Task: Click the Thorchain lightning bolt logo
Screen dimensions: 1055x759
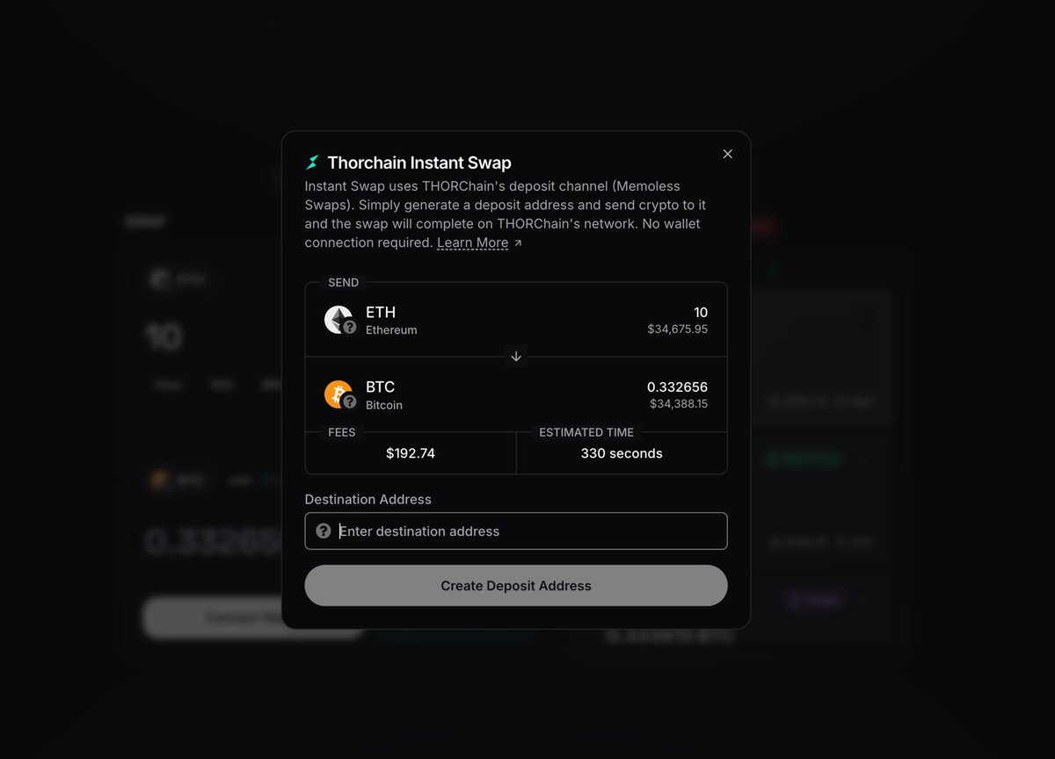Action: 312,163
